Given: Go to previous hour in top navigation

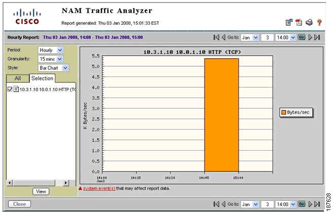Looking at the screenshot, I should 223,37.
